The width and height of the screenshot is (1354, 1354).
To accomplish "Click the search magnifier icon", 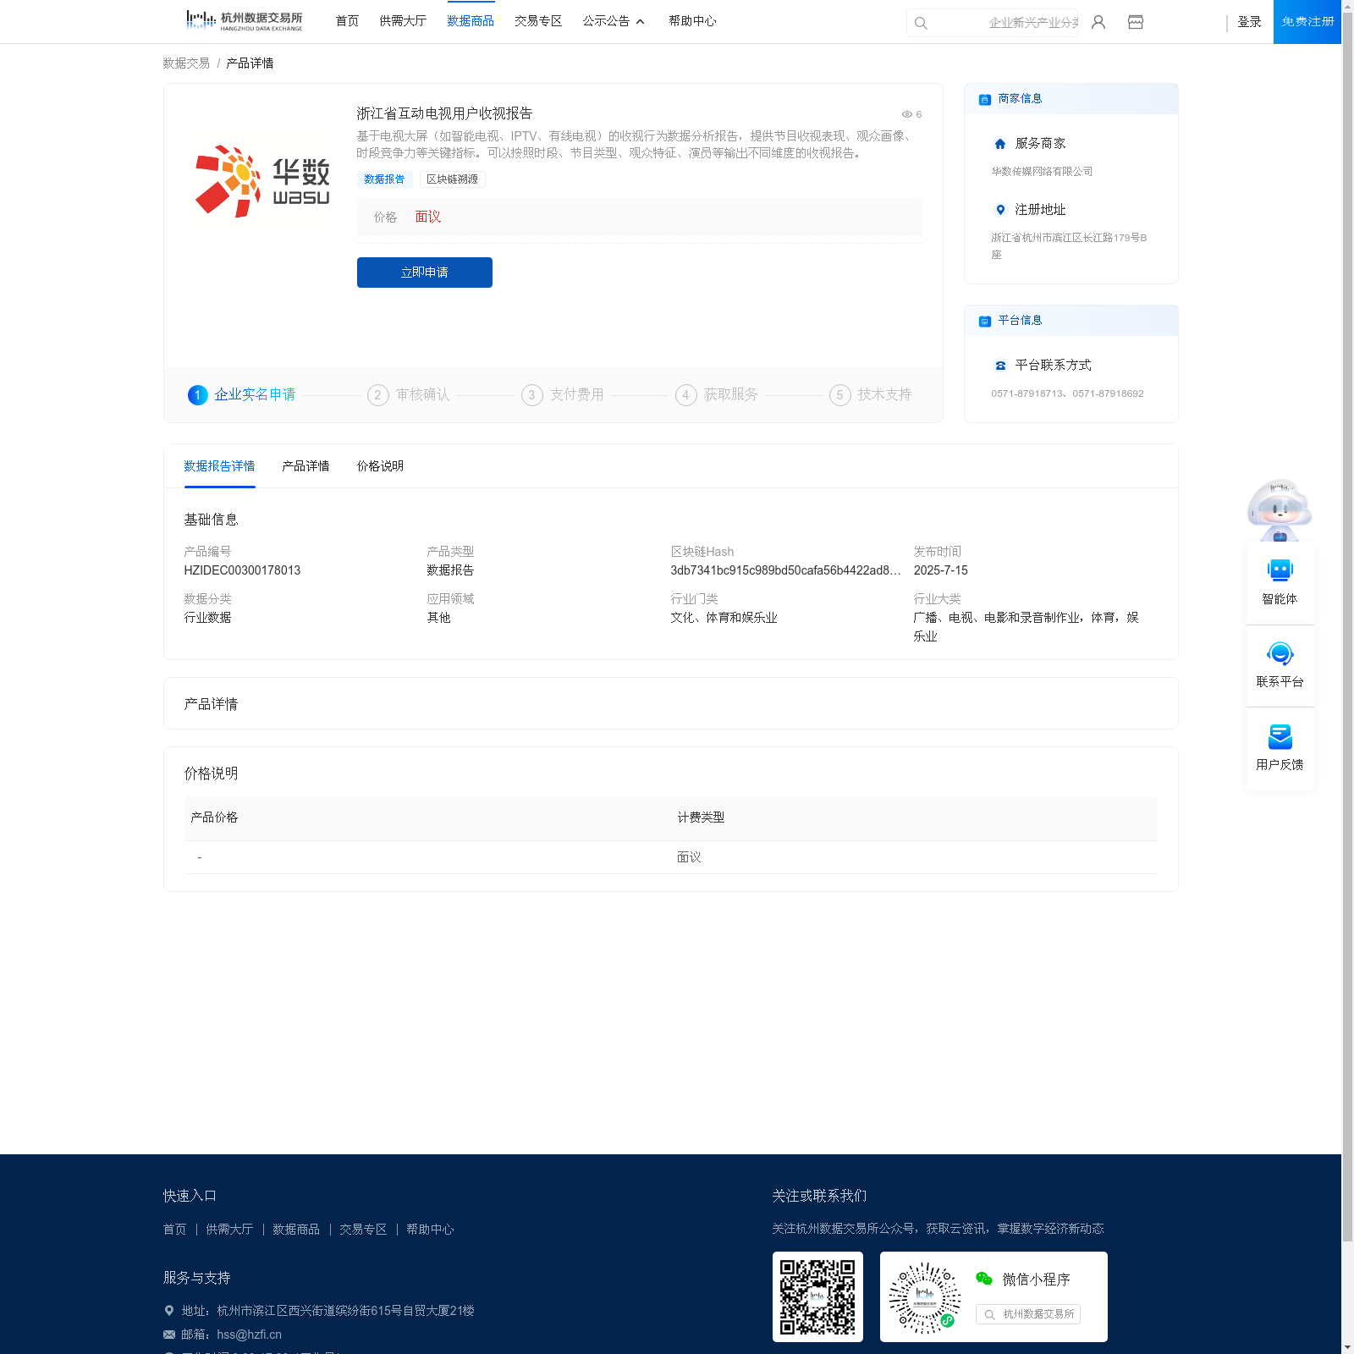I will pos(921,23).
